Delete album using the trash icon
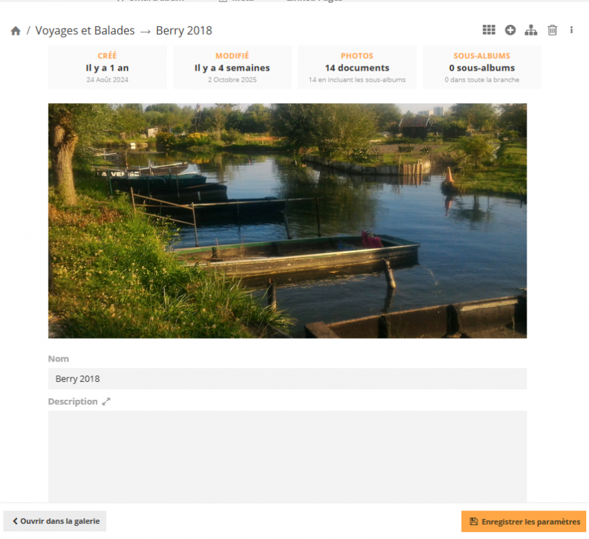589x539 pixels. [552, 30]
